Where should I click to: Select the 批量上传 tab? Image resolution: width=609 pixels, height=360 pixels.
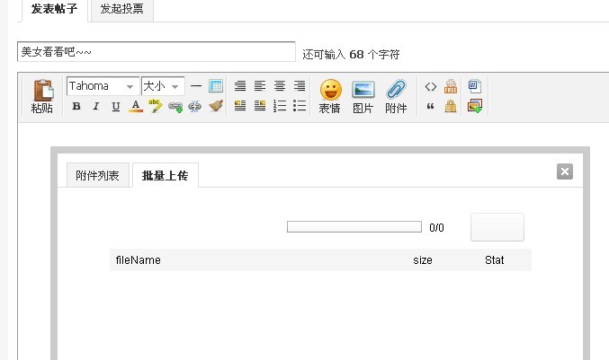[x=165, y=176]
